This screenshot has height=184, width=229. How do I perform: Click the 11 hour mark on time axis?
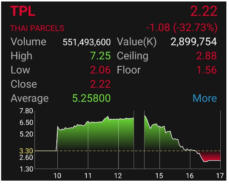click(88, 176)
